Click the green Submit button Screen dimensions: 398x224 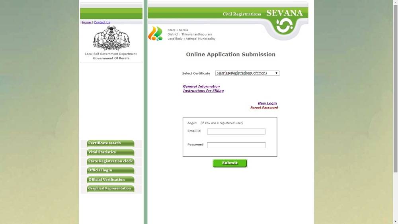click(230, 163)
